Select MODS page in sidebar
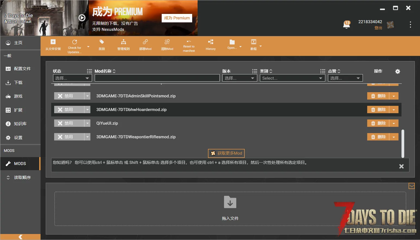The width and height of the screenshot is (420, 240). [x=20, y=164]
